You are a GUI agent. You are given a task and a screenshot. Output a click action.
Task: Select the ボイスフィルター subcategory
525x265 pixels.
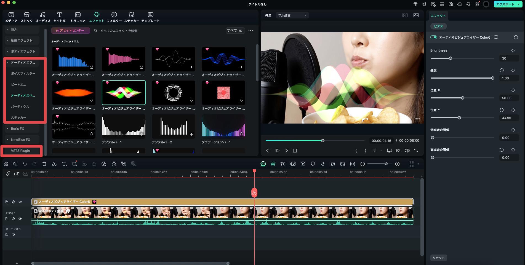pos(23,73)
